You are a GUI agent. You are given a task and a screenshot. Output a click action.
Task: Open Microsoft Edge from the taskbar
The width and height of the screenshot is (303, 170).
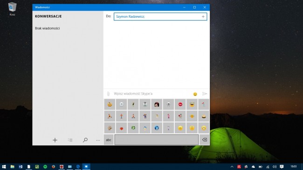78,167
